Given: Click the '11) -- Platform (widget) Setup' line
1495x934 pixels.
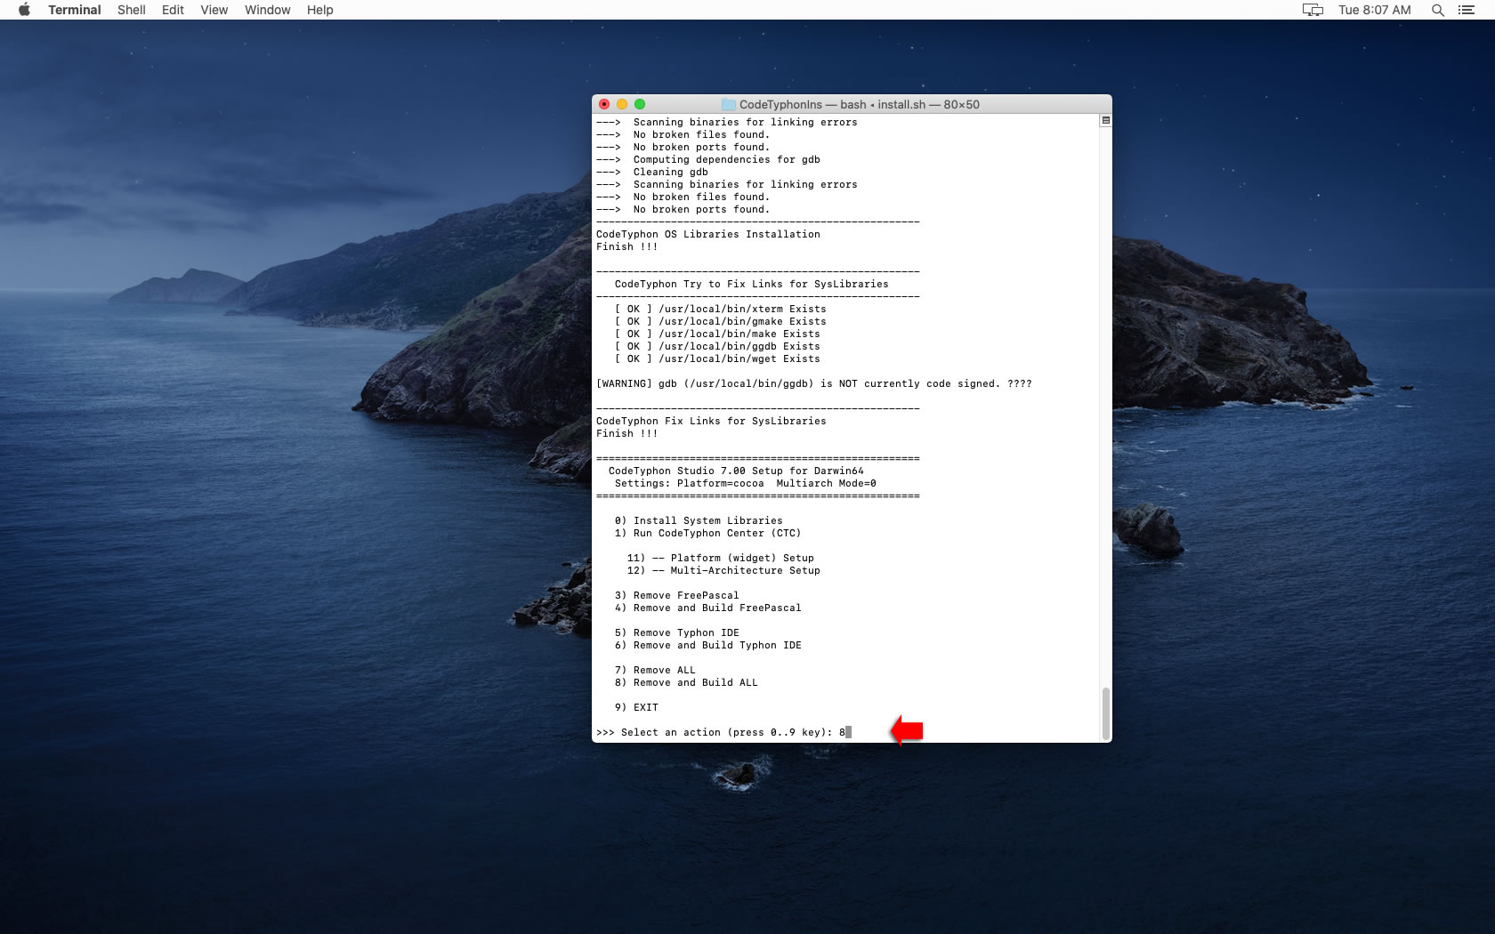Looking at the screenshot, I should tap(721, 558).
